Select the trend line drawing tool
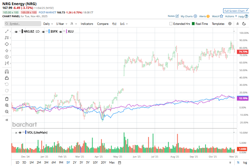Image resolution: width=250 pixels, height=168 pixels. click(7, 32)
